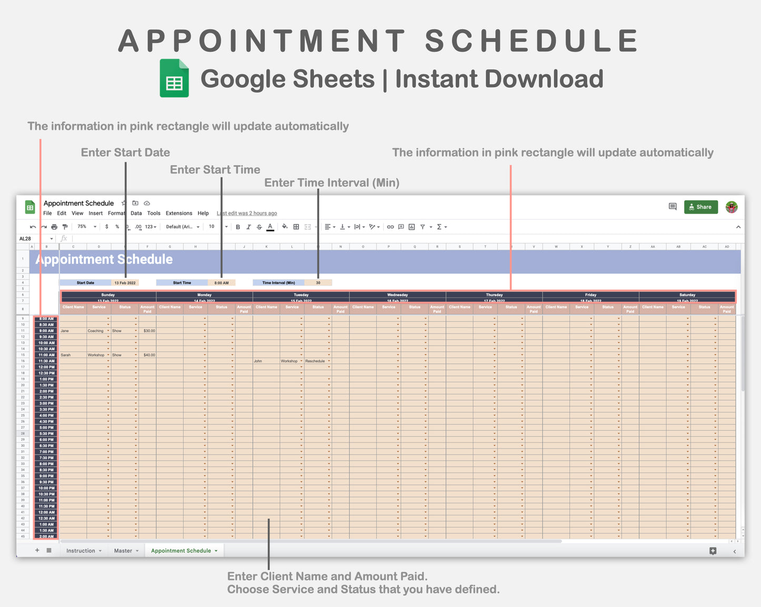Click the Insert chart icon

(x=411, y=227)
